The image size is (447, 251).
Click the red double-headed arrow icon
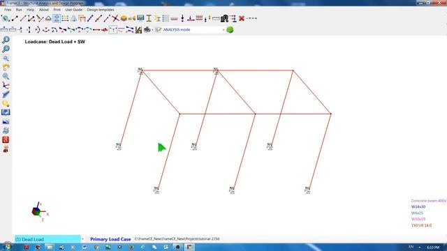(x=96, y=29)
